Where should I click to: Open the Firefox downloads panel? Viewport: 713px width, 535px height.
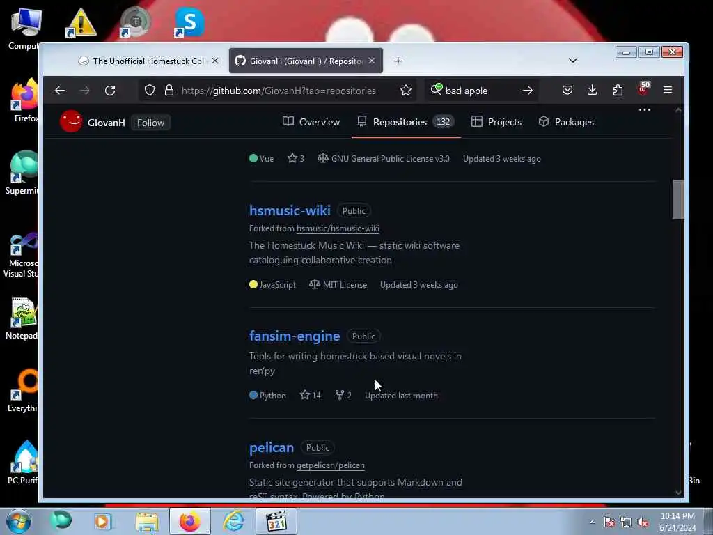(592, 90)
